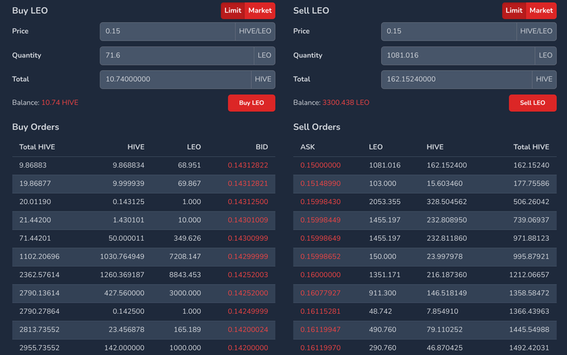Click ask price 0.15000000

[320, 165]
